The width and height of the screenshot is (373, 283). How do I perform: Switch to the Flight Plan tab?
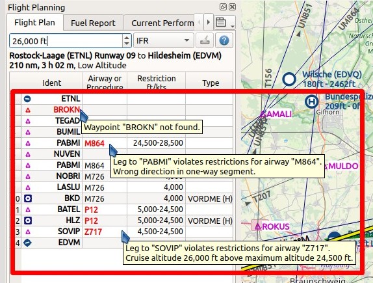coord(34,22)
